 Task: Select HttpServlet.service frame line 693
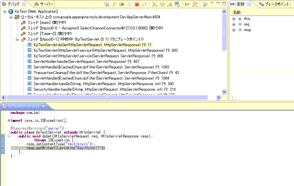click(106, 50)
